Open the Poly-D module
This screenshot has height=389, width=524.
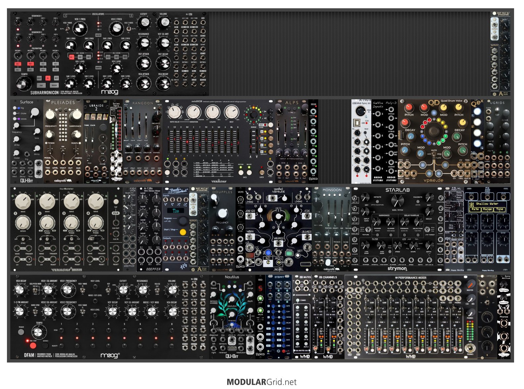pyautogui.click(x=391, y=141)
